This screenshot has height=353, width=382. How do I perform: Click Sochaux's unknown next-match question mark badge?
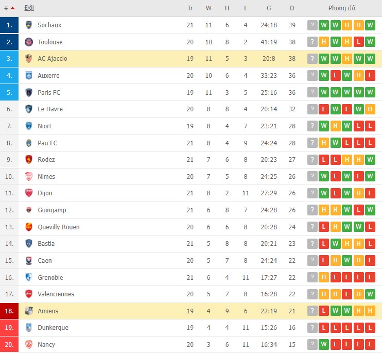(x=312, y=25)
